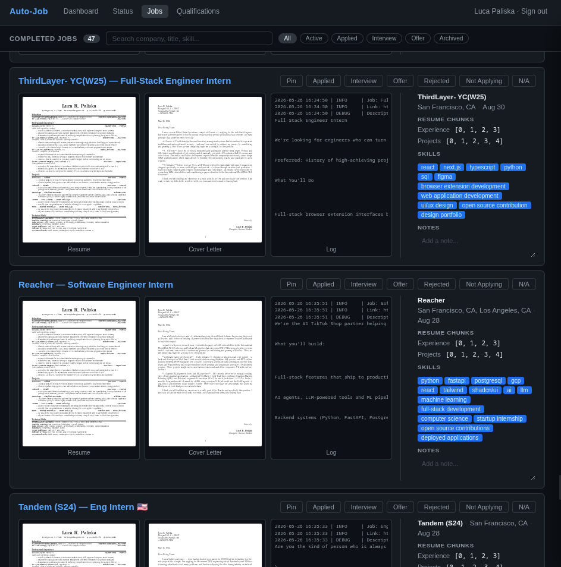Click the fastapi skill tag

click(x=457, y=381)
